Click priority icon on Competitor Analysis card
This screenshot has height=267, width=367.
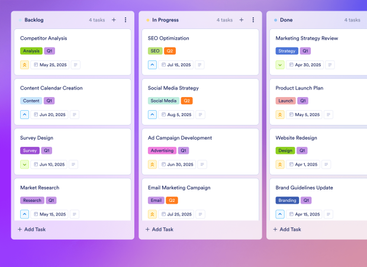pos(25,65)
